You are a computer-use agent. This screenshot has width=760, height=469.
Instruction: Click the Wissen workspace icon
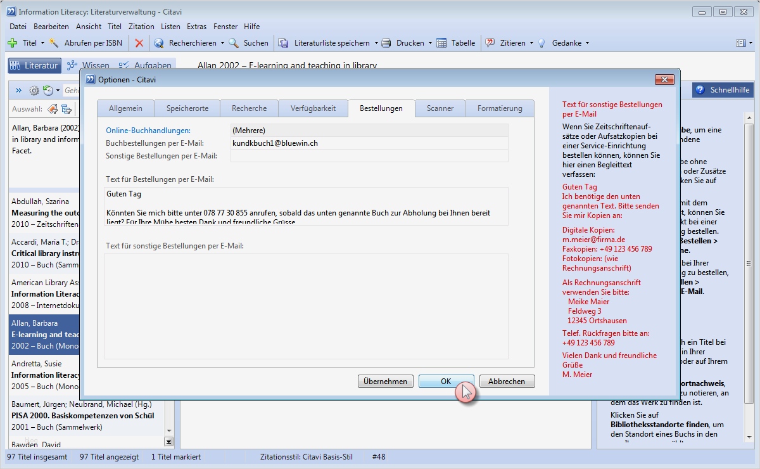coord(72,65)
